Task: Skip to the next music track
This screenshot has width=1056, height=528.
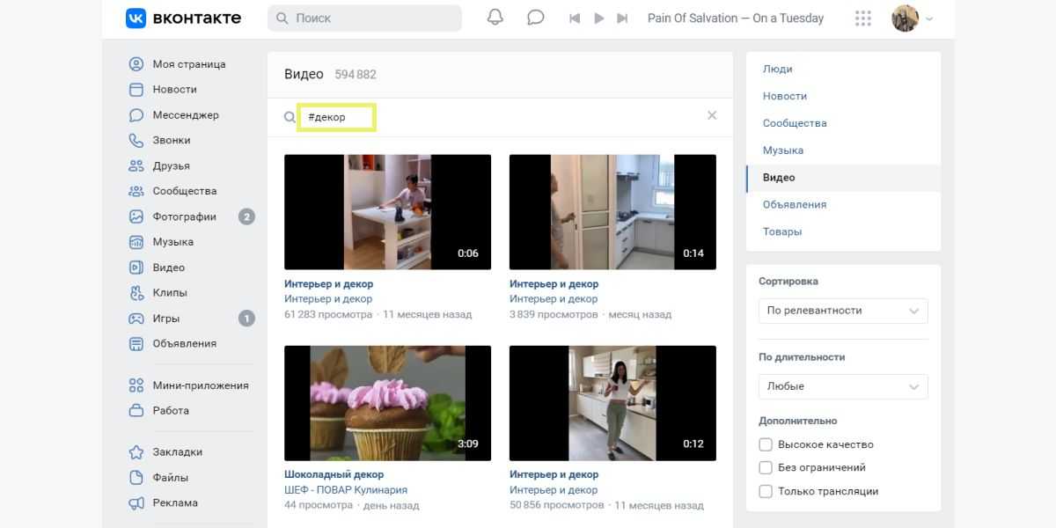Action: [x=622, y=18]
